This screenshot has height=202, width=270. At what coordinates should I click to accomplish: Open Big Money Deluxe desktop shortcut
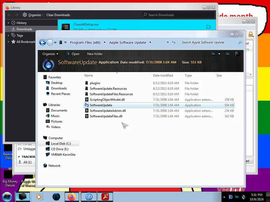click(10, 179)
